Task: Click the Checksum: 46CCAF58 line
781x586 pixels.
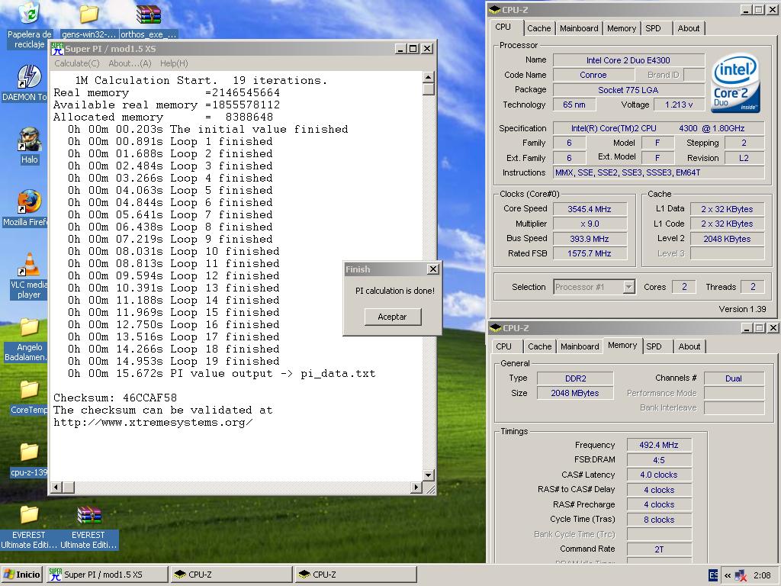Action: [x=115, y=398]
